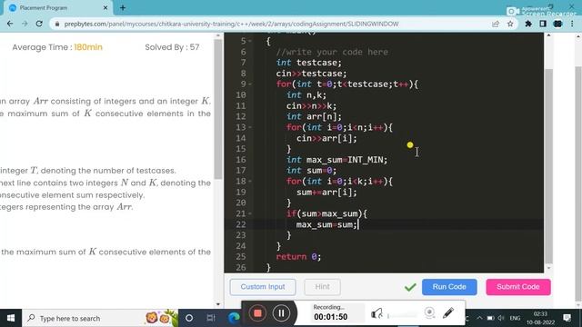Click the code editor scroll-down arrow

[549, 268]
